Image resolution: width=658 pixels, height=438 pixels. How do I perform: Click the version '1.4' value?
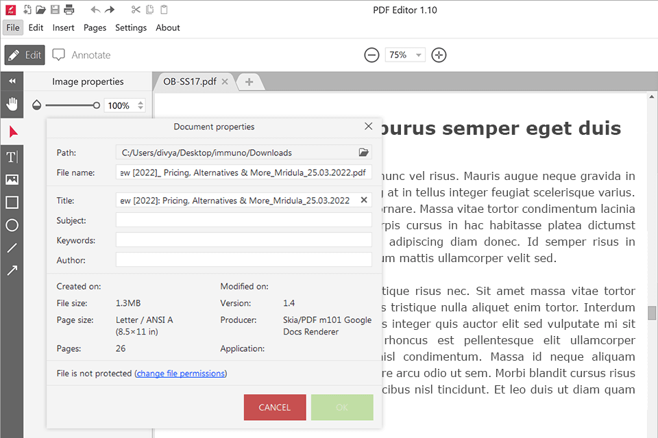[289, 303]
